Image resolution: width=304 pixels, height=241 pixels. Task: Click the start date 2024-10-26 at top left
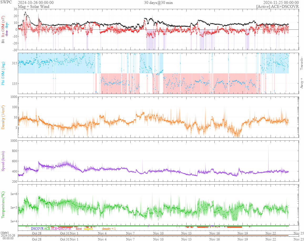36,3
